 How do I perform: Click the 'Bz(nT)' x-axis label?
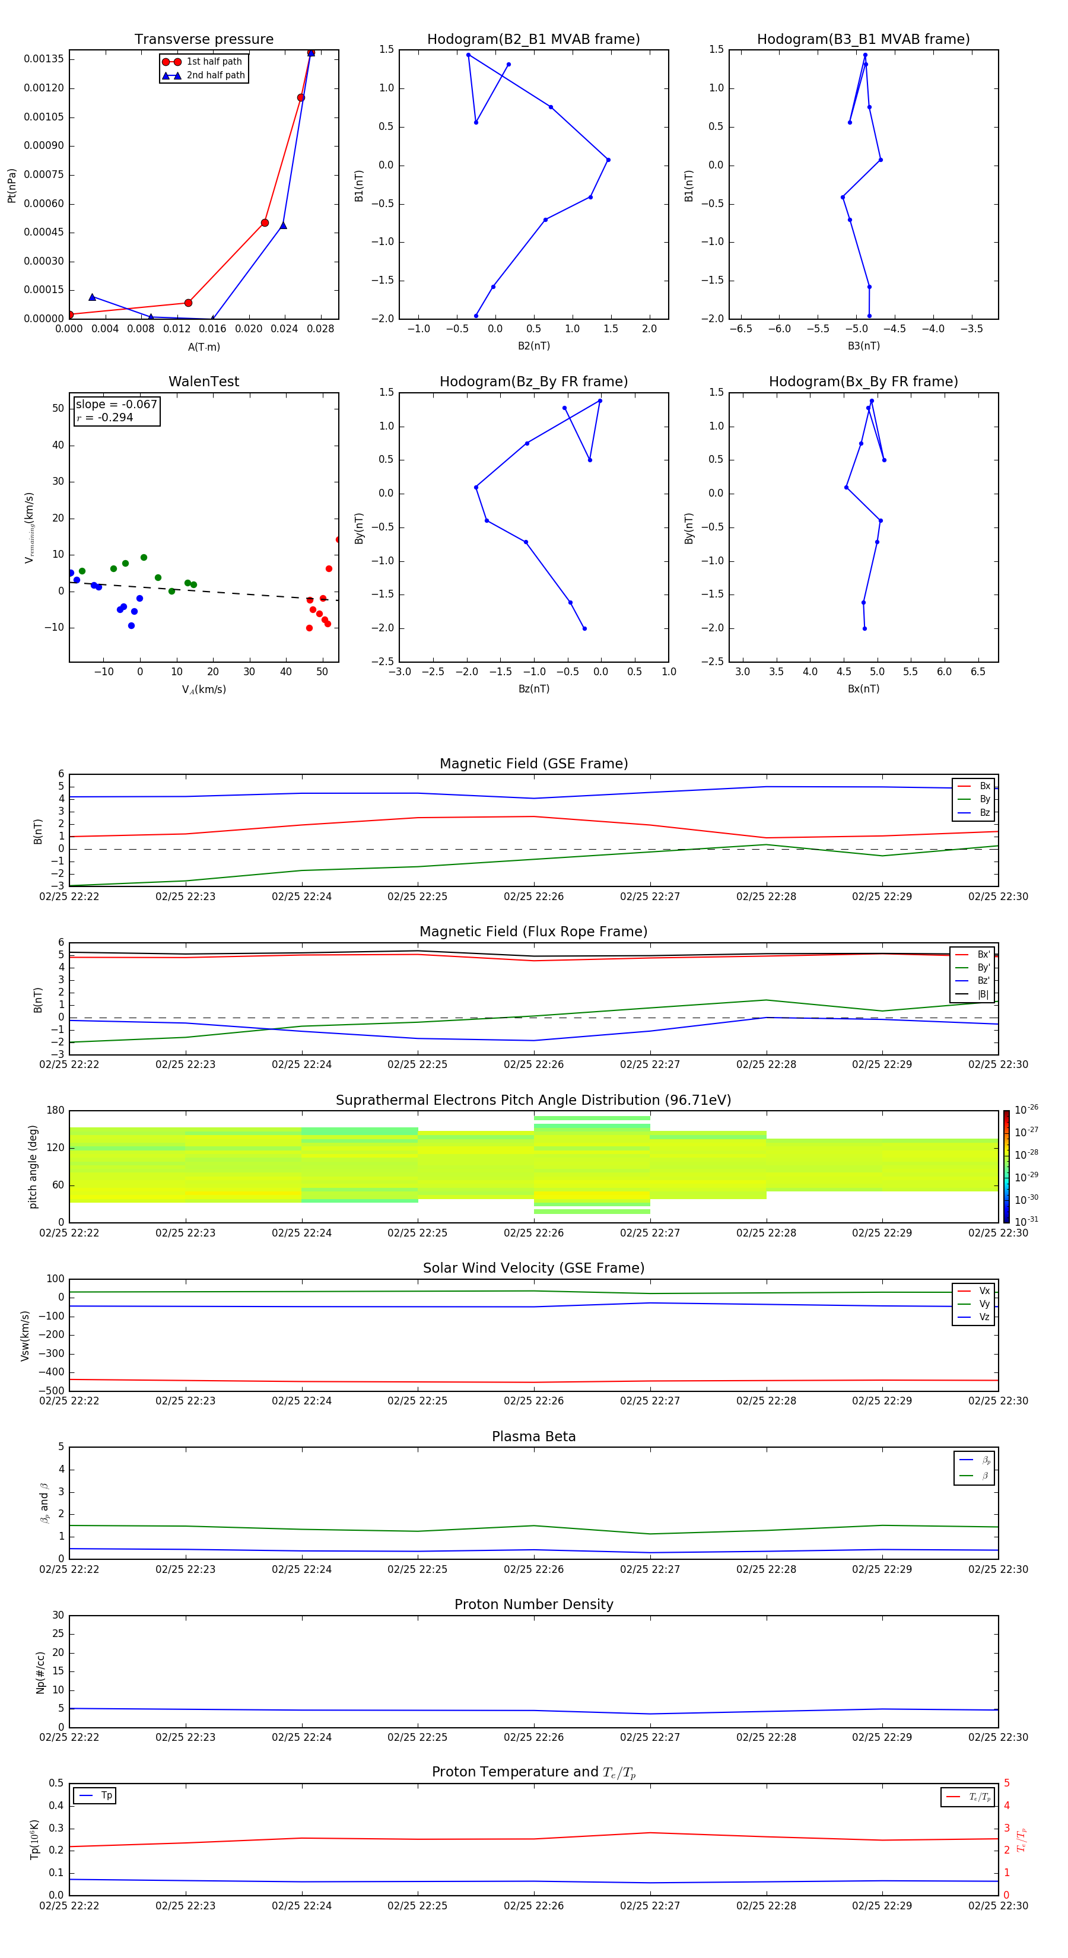(533, 689)
